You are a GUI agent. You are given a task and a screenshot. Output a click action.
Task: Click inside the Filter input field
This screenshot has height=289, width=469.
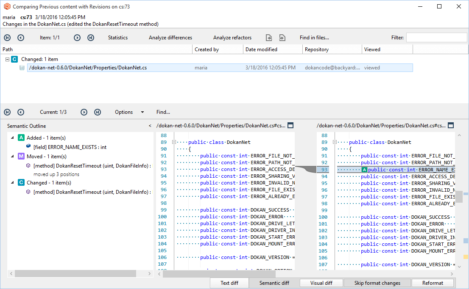tap(437, 37)
